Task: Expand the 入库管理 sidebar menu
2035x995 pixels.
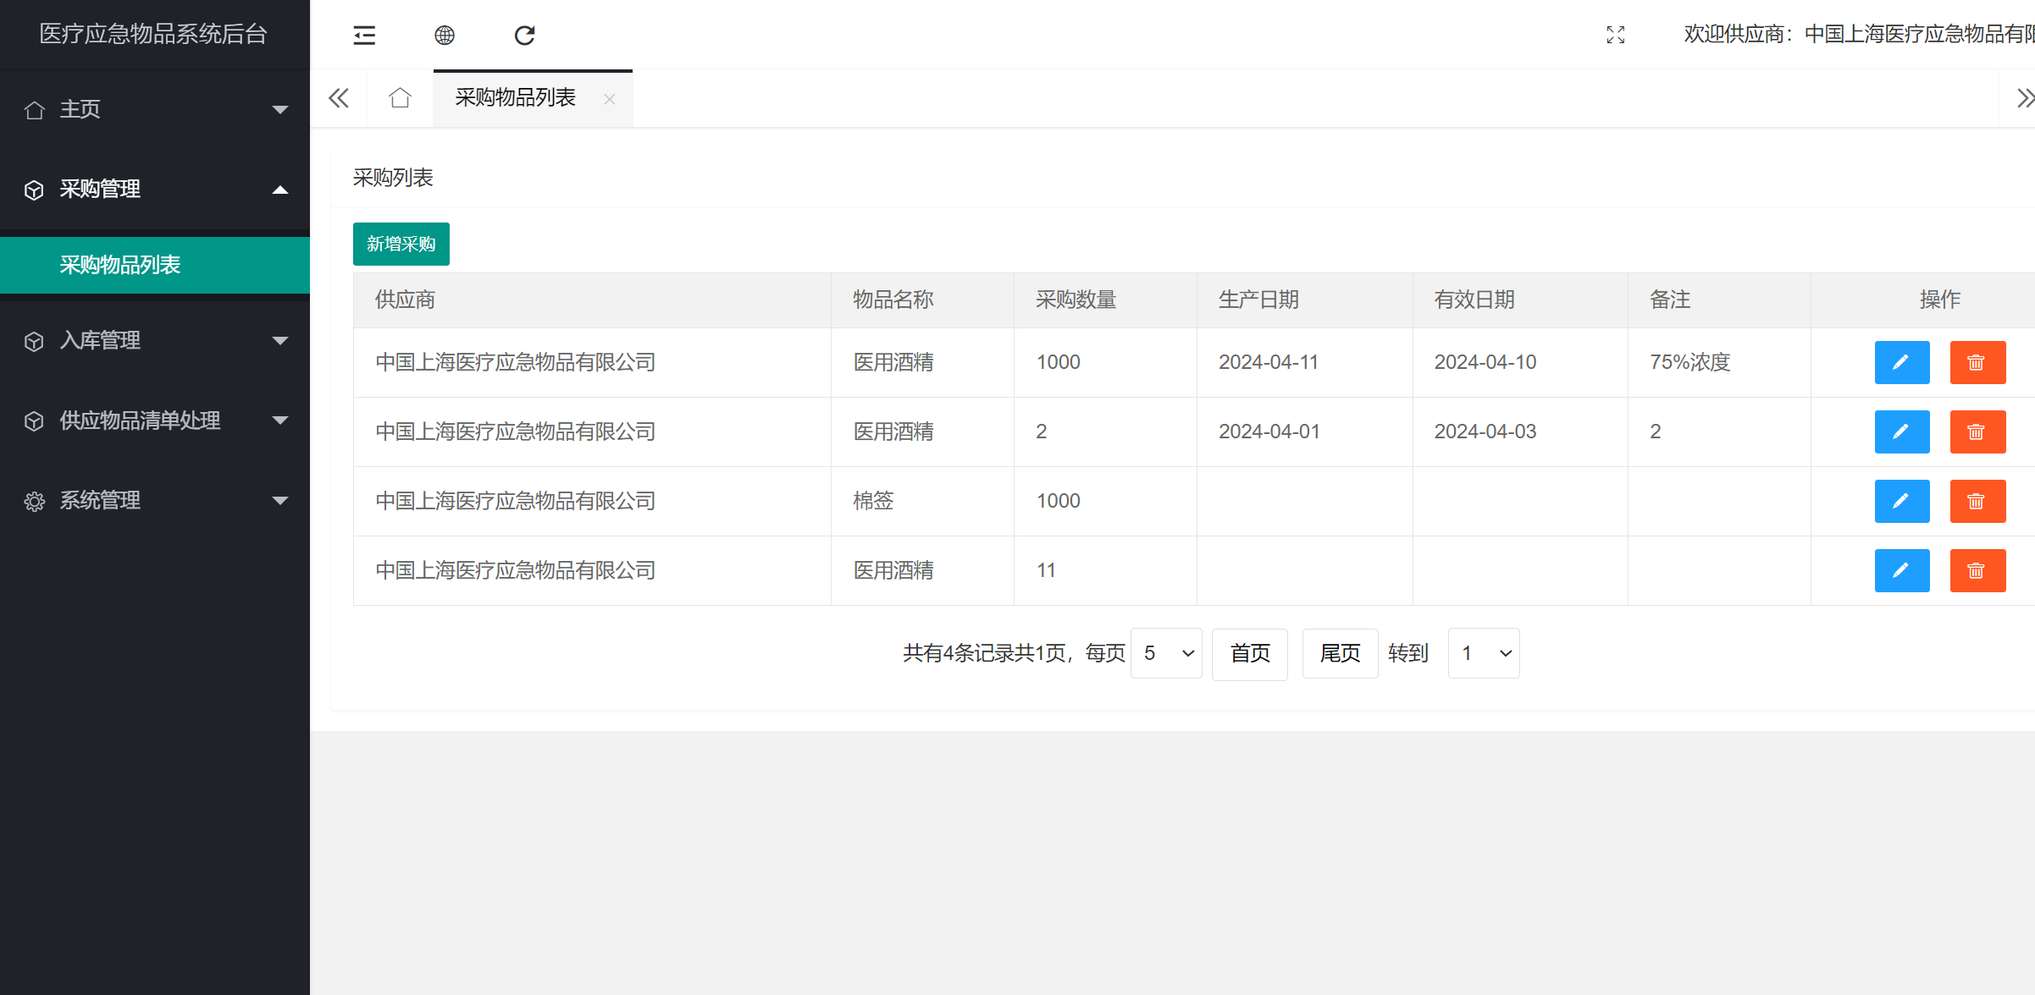Action: click(155, 340)
